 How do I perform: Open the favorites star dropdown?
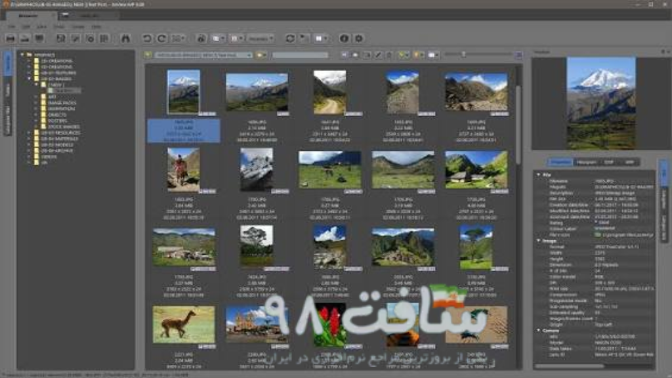pyautogui.click(x=261, y=55)
